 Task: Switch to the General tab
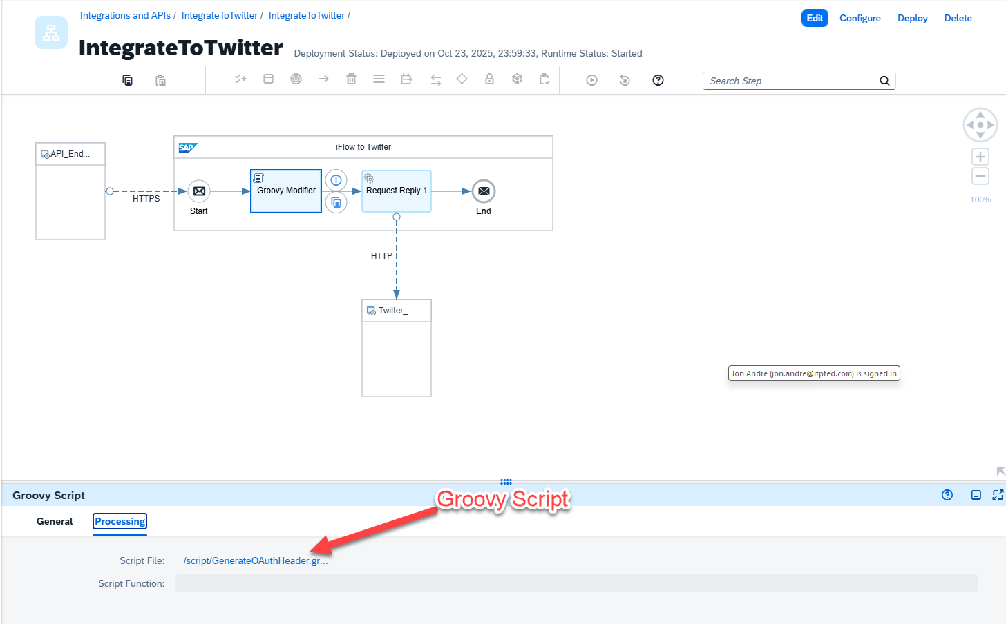[x=55, y=521]
